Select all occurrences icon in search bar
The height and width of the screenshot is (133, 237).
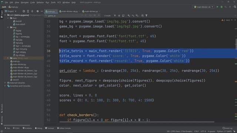(137, 16)
